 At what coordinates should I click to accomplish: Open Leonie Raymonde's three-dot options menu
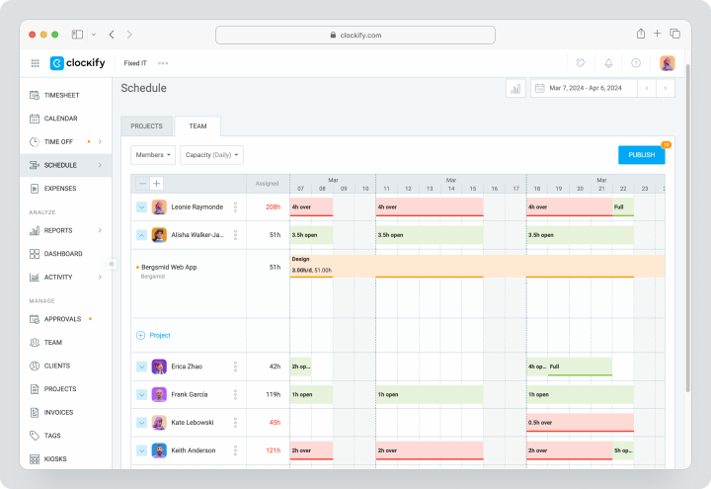pyautogui.click(x=235, y=207)
